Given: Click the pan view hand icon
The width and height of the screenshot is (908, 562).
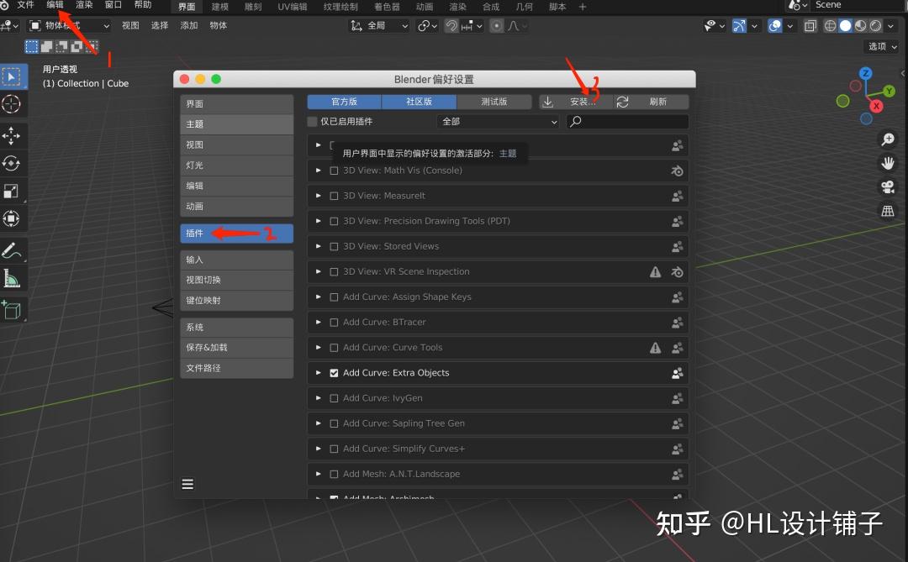Looking at the screenshot, I should [x=887, y=163].
